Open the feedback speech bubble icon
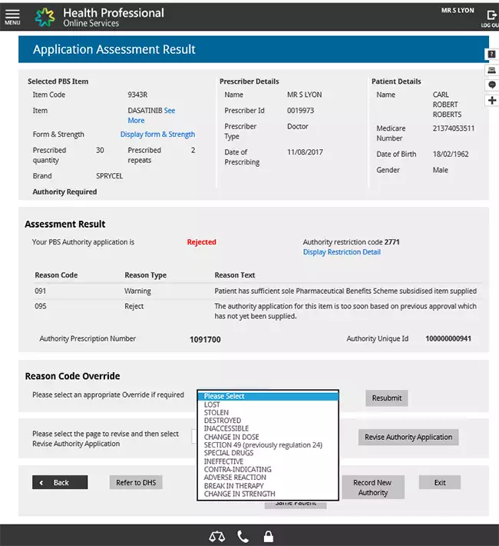Image resolution: width=499 pixels, height=546 pixels. tap(492, 85)
